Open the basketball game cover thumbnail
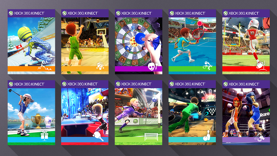277x156 pixels. [x=85, y=42]
